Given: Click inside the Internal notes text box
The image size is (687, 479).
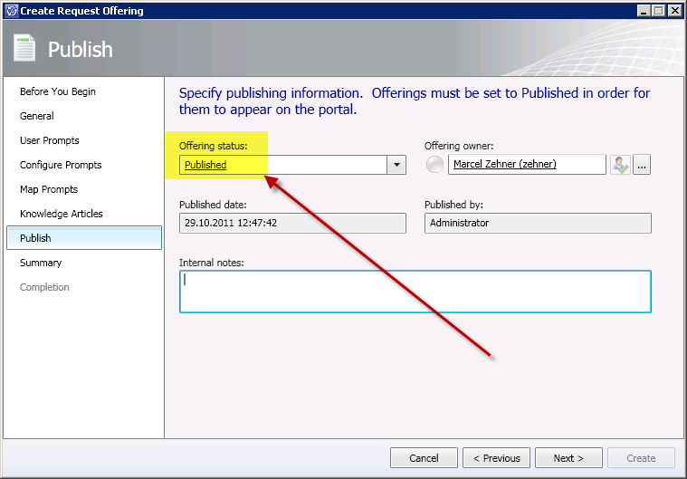Looking at the screenshot, I should (x=415, y=292).
